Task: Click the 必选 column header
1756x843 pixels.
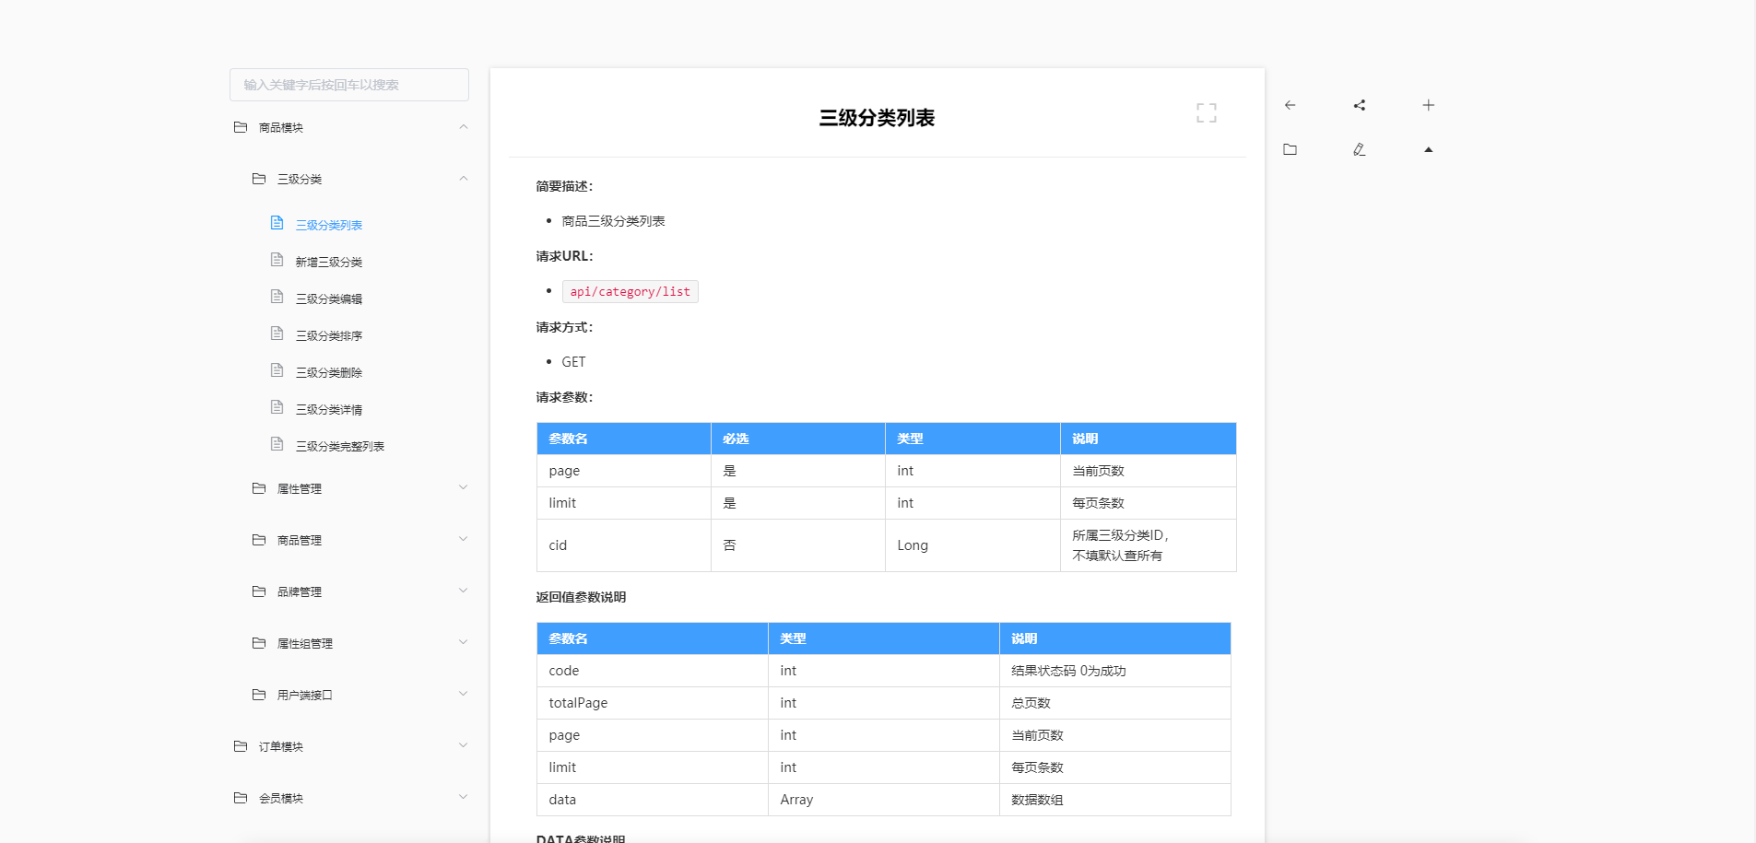Action: pos(798,439)
